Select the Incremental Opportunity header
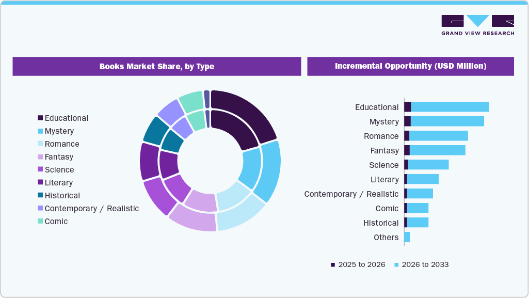The width and height of the screenshot is (529, 298). 411,66
